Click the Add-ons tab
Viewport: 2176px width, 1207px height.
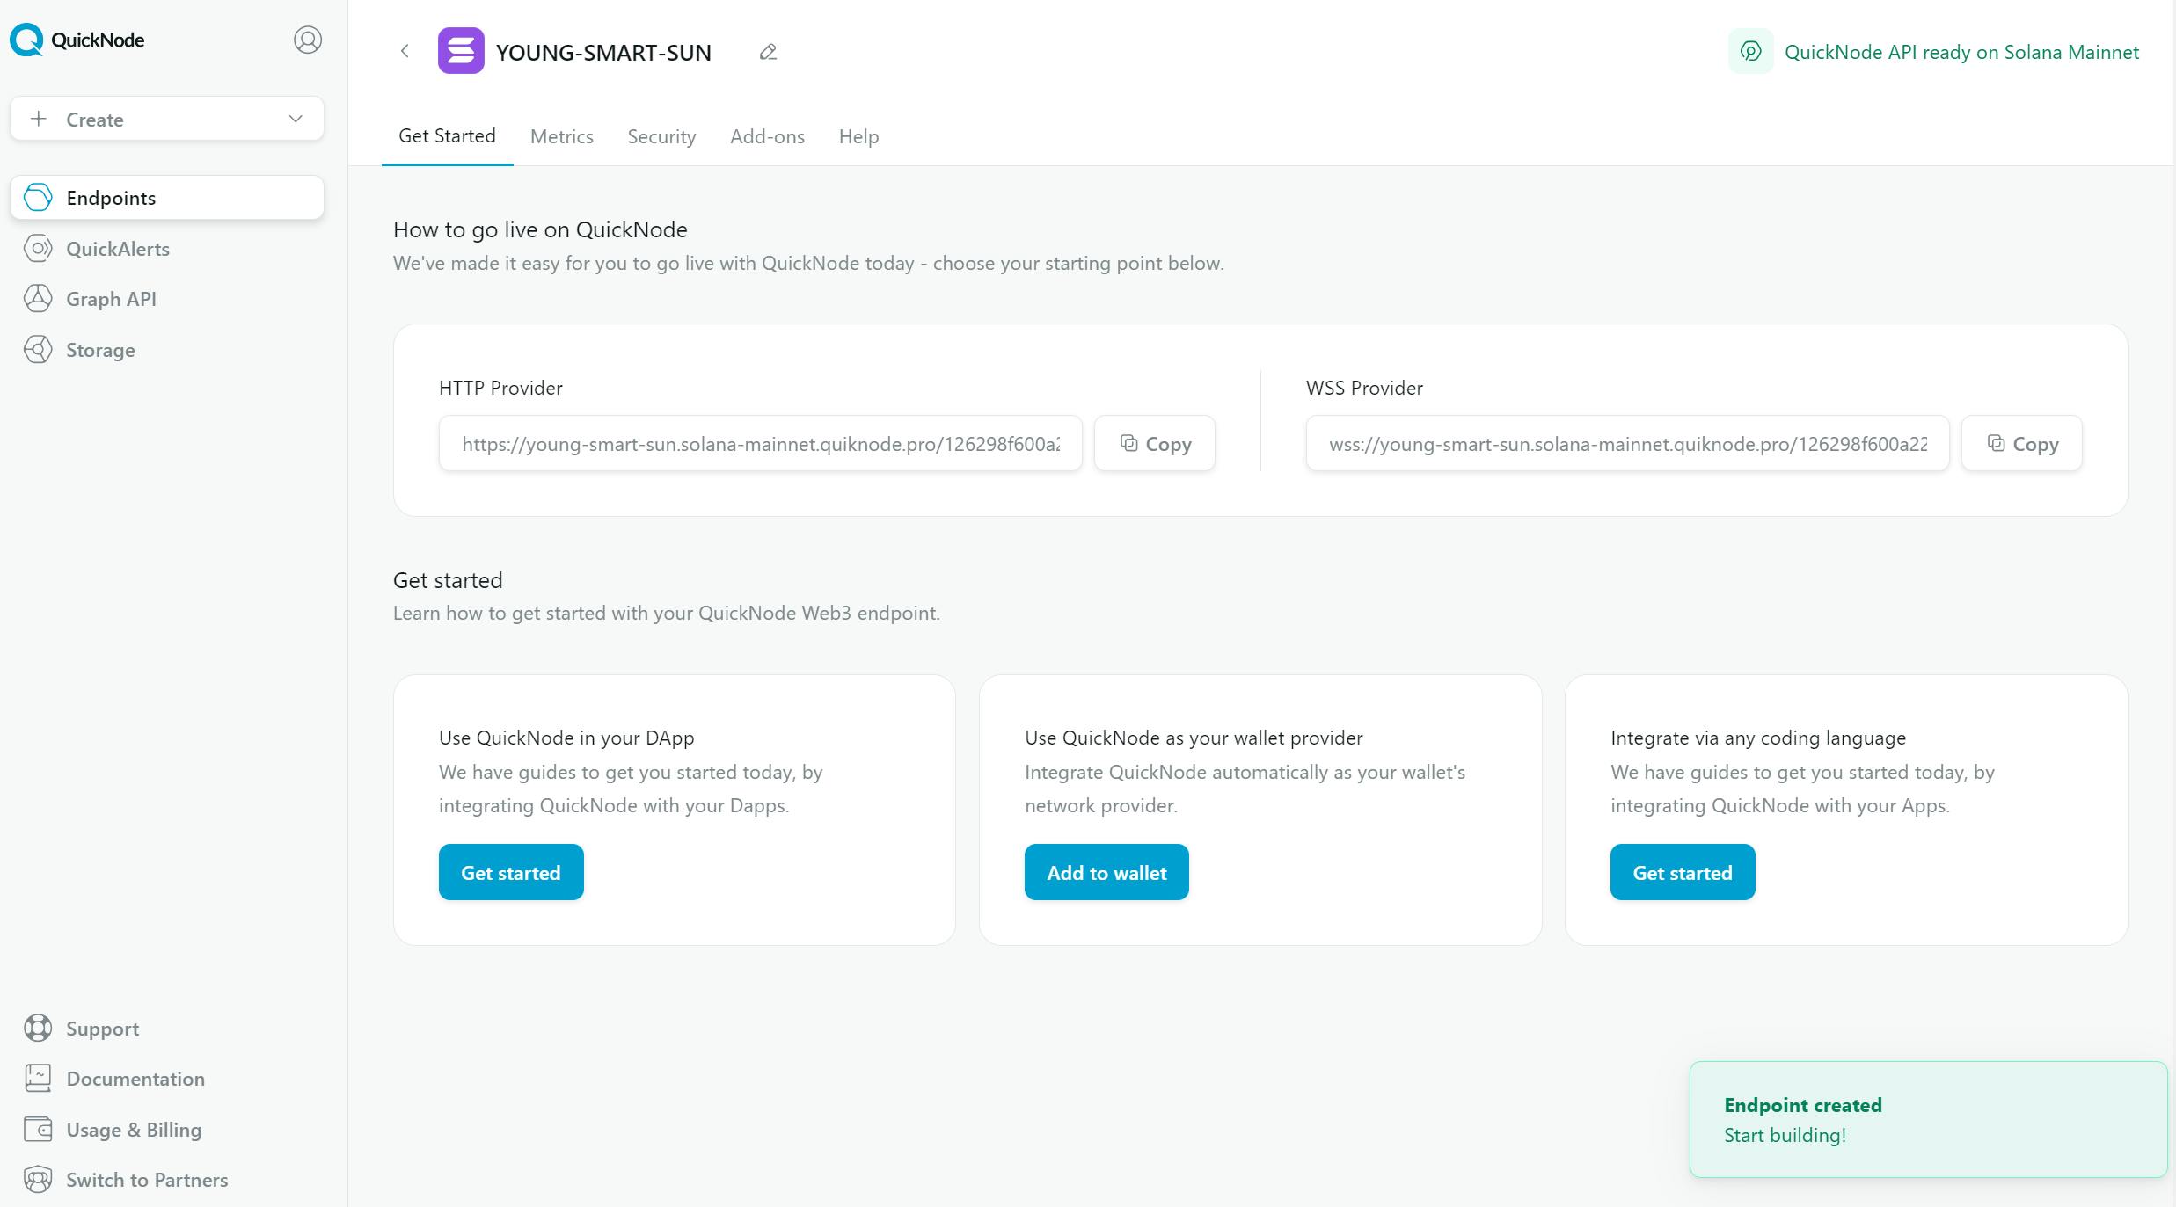[x=767, y=135]
